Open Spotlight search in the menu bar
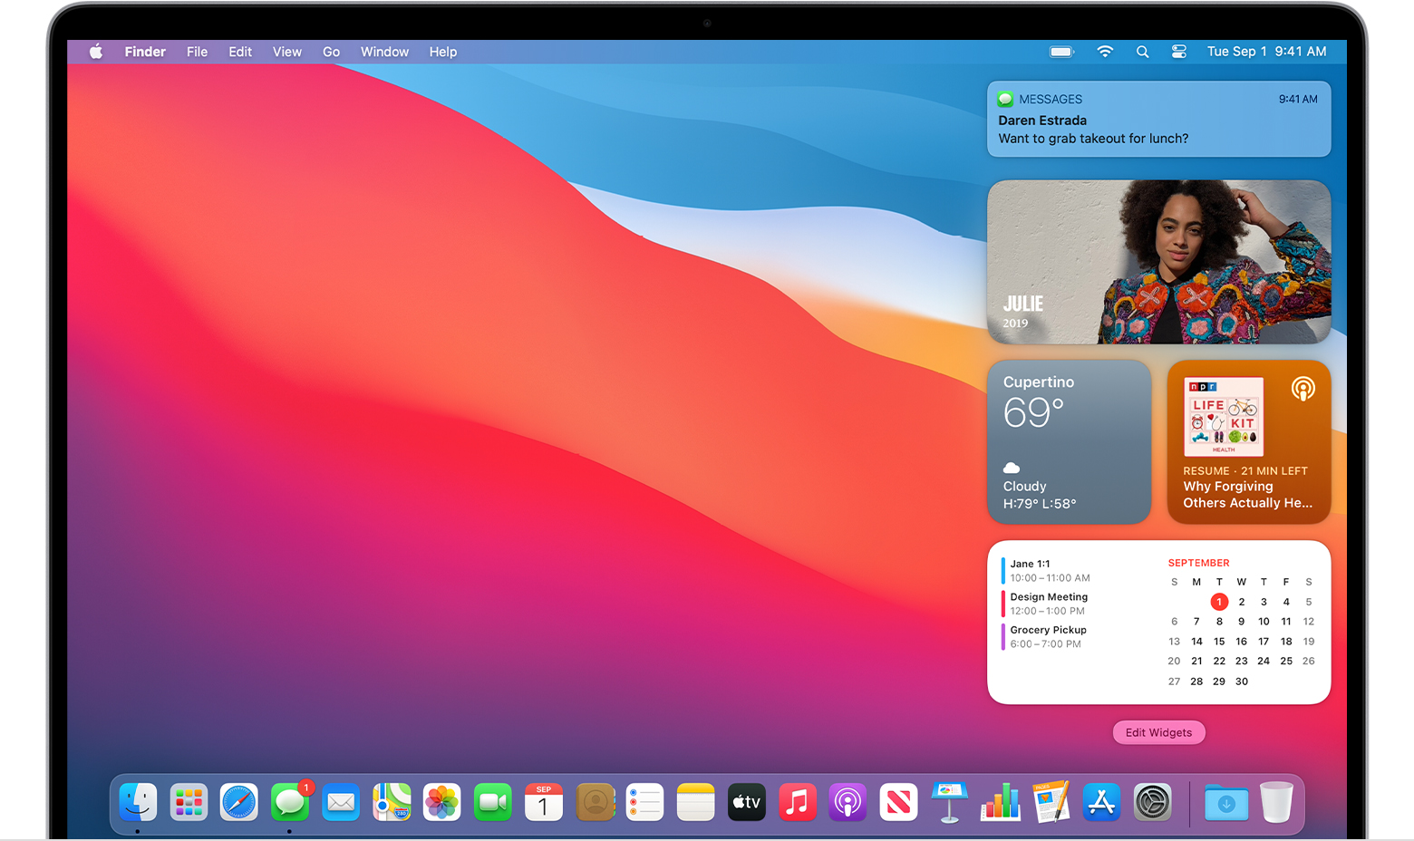This screenshot has width=1414, height=841. click(1142, 52)
